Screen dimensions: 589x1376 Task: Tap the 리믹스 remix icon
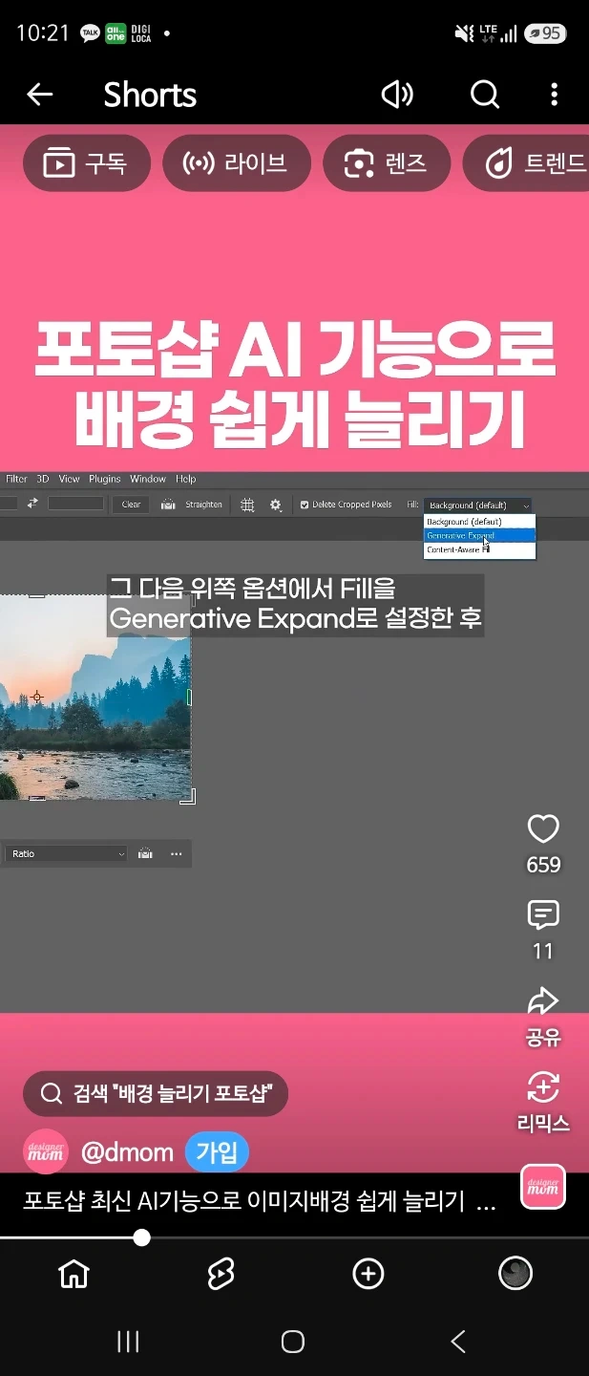click(x=543, y=1087)
